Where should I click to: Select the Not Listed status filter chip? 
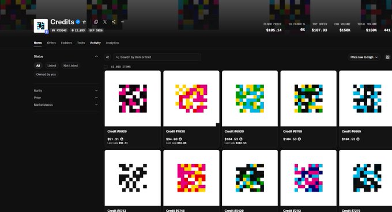(x=70, y=65)
